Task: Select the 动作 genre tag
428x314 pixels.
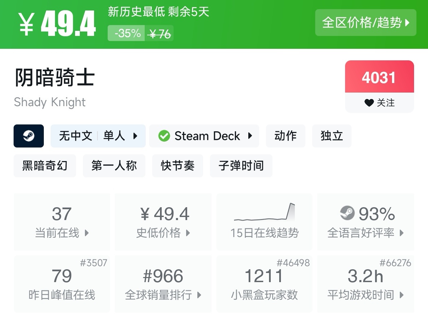Action: pyautogui.click(x=285, y=136)
